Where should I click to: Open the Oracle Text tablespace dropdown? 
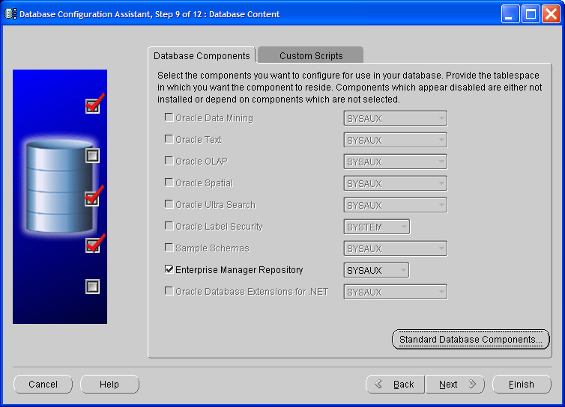click(396, 140)
